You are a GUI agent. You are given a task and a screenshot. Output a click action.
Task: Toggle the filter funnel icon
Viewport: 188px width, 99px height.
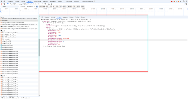(x=8, y=4)
